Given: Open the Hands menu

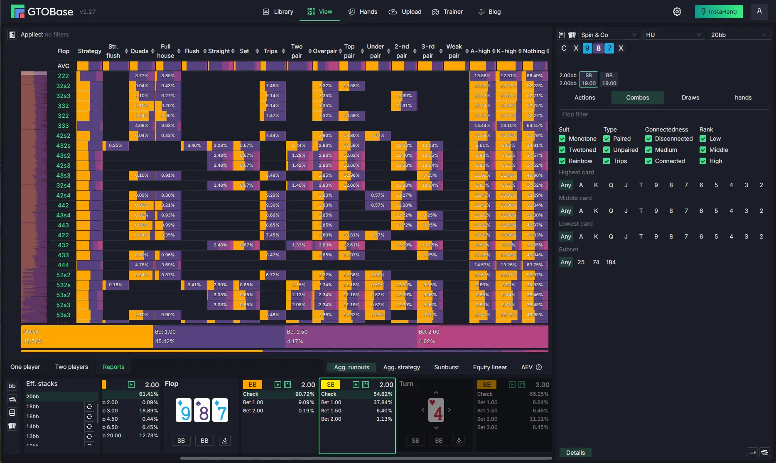Looking at the screenshot, I should point(363,12).
